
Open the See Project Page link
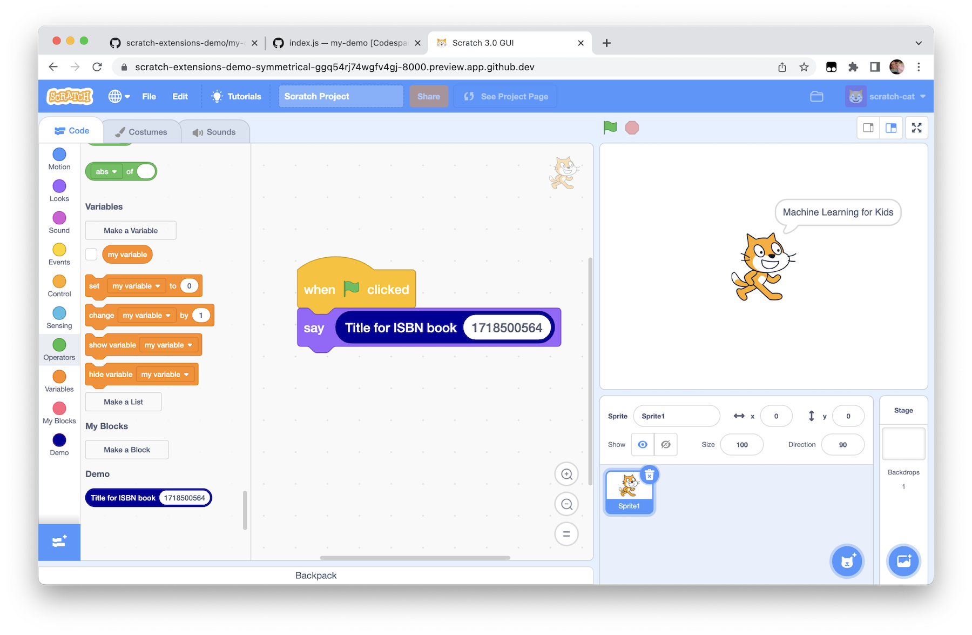505,96
